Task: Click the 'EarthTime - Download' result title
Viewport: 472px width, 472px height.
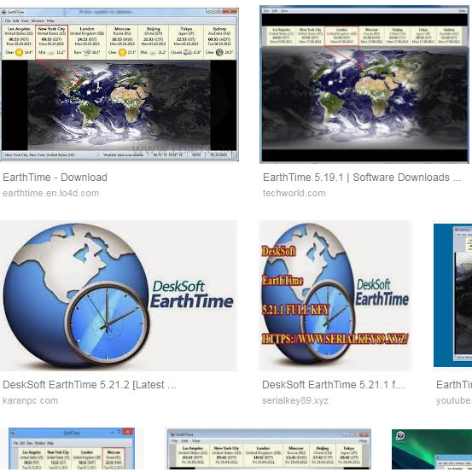Action: 55,178
